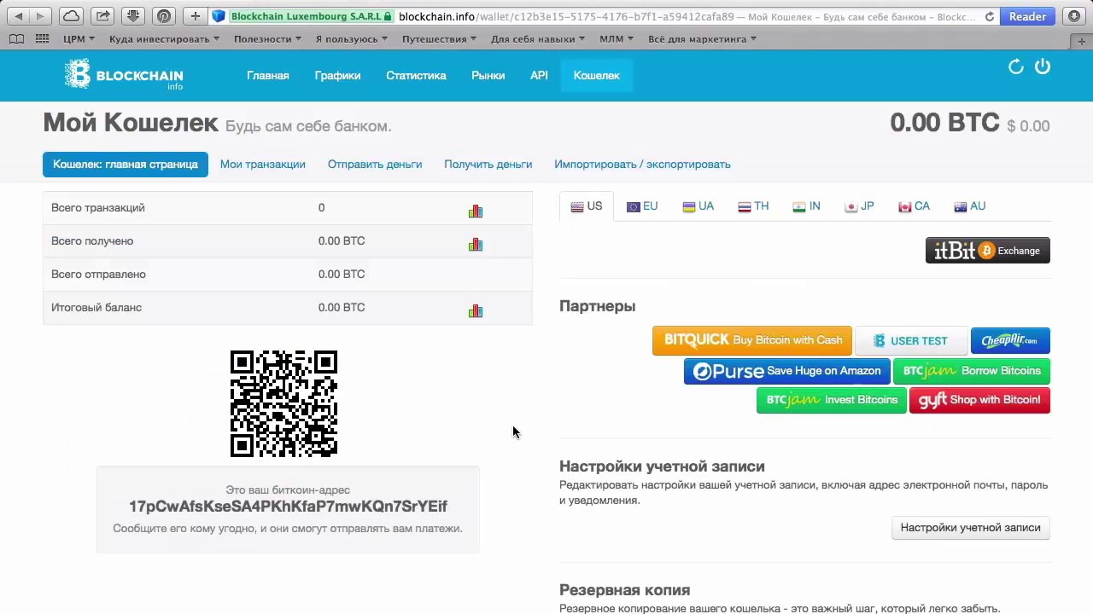Open chart icon for Всего получено

point(476,244)
